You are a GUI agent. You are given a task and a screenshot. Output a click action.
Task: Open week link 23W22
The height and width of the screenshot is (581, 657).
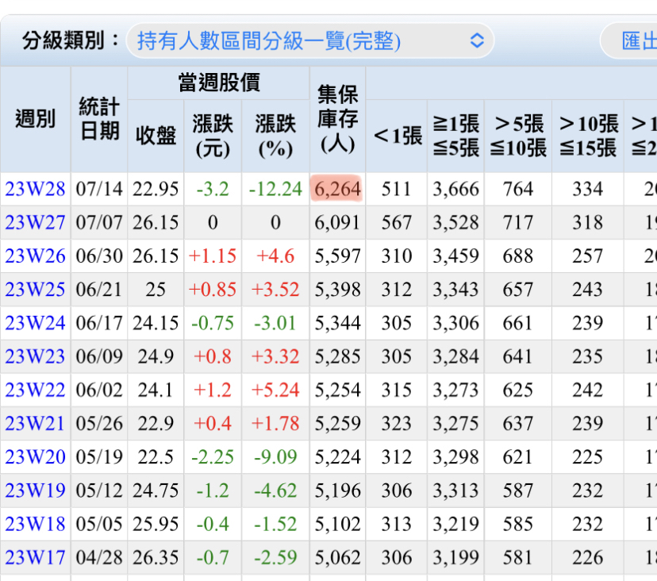(x=35, y=391)
